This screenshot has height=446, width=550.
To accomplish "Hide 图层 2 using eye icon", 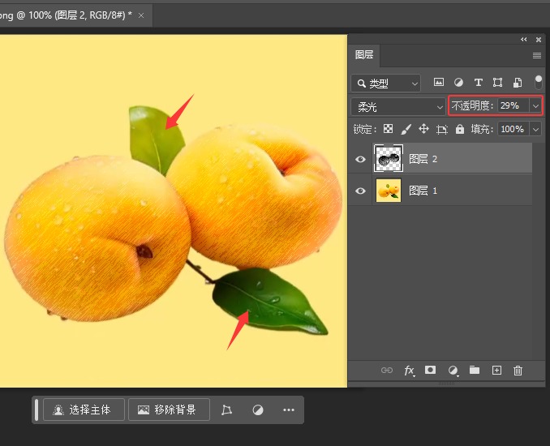I will click(361, 159).
